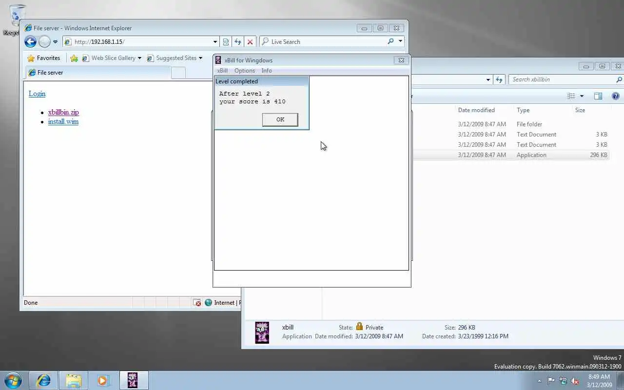Open the Favorites star button
Viewport: 624px width, 390px height.
tap(44, 58)
